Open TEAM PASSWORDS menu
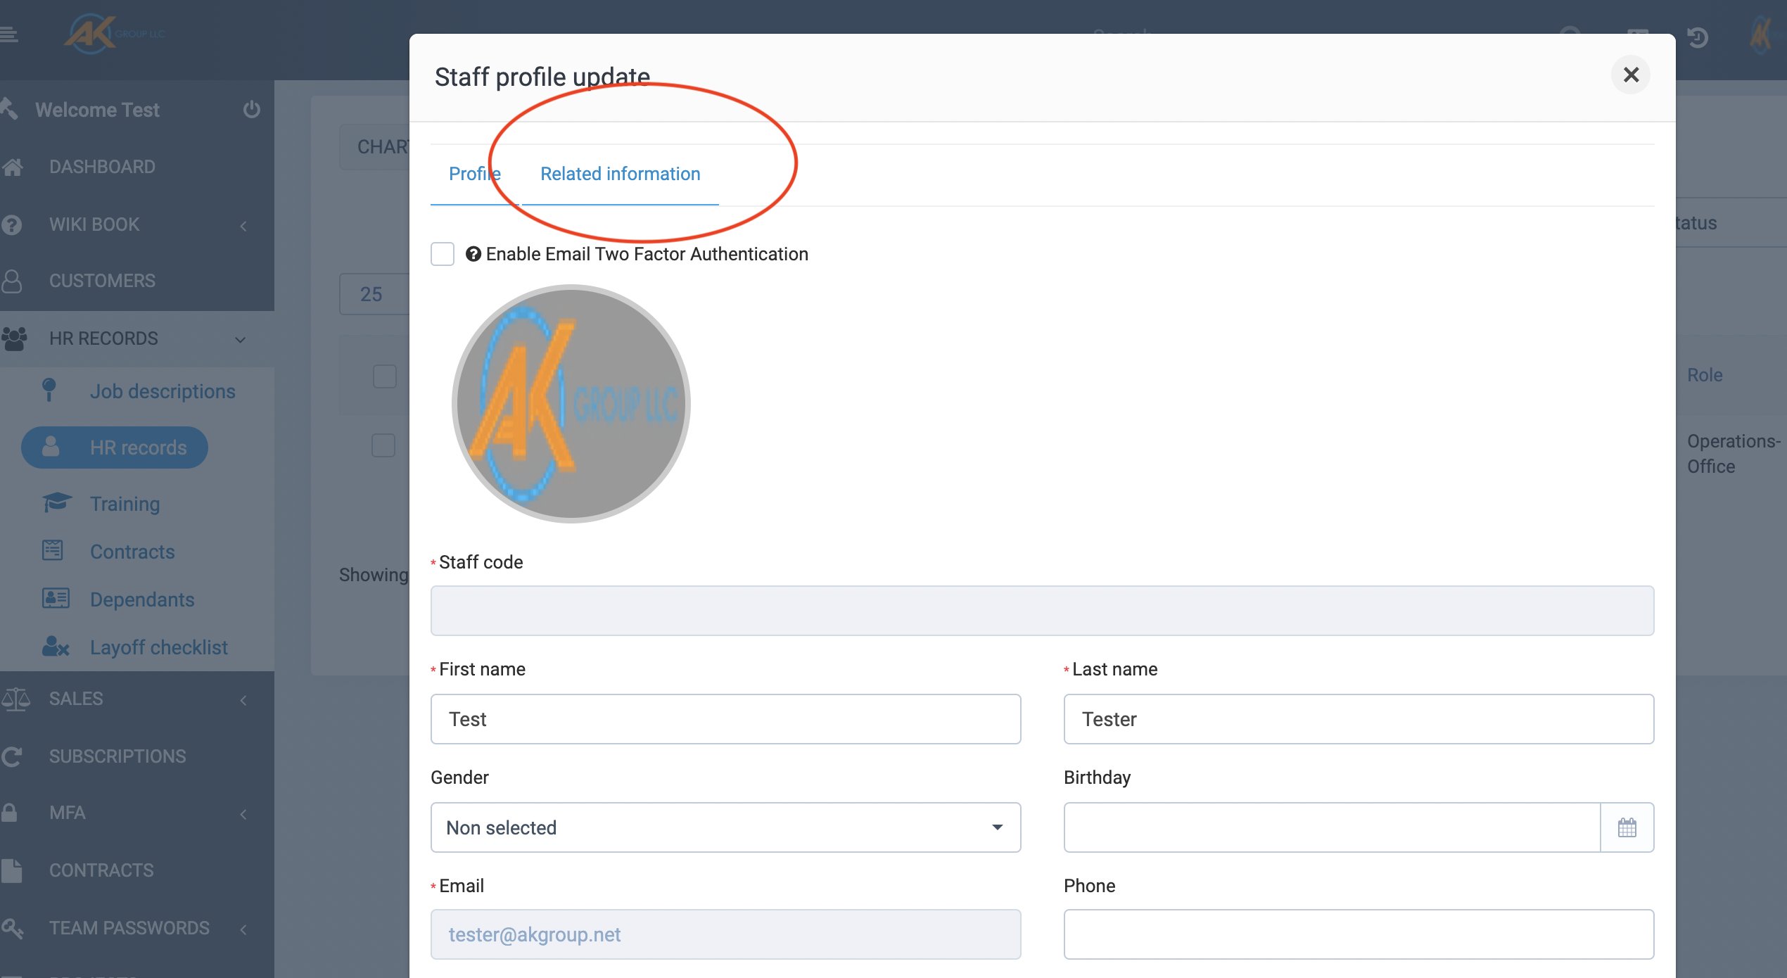 point(129,928)
